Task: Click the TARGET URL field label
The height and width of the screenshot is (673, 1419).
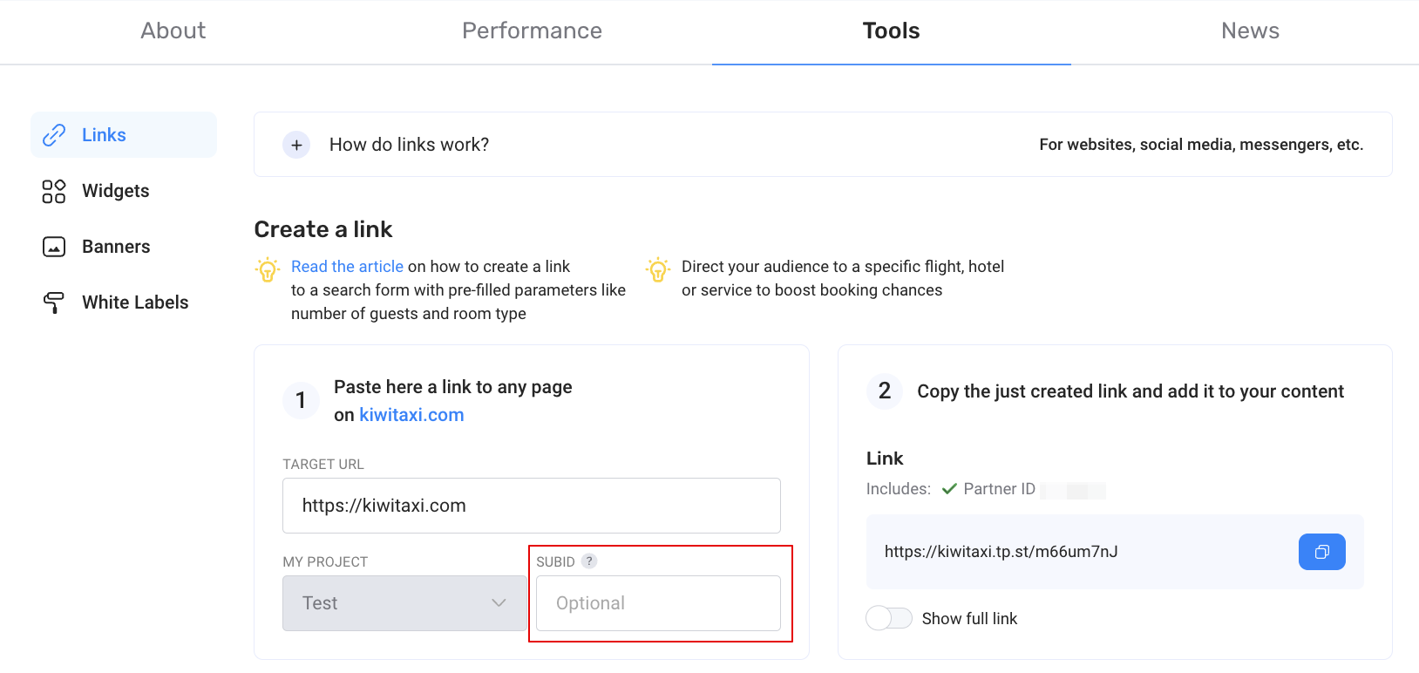Action: coord(323,465)
